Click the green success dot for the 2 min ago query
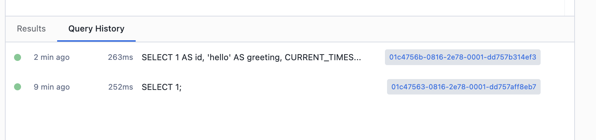Screen dimensions: 596x140 click(x=18, y=57)
